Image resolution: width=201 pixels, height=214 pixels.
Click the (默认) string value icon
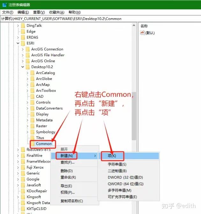142,33
